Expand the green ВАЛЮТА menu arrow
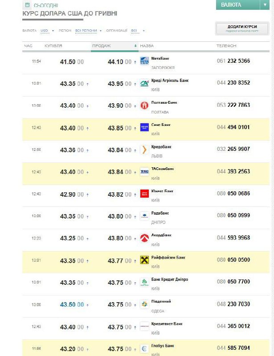 coord(263,5)
